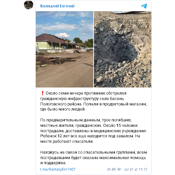Open the author's round profile avatar

point(28,4)
